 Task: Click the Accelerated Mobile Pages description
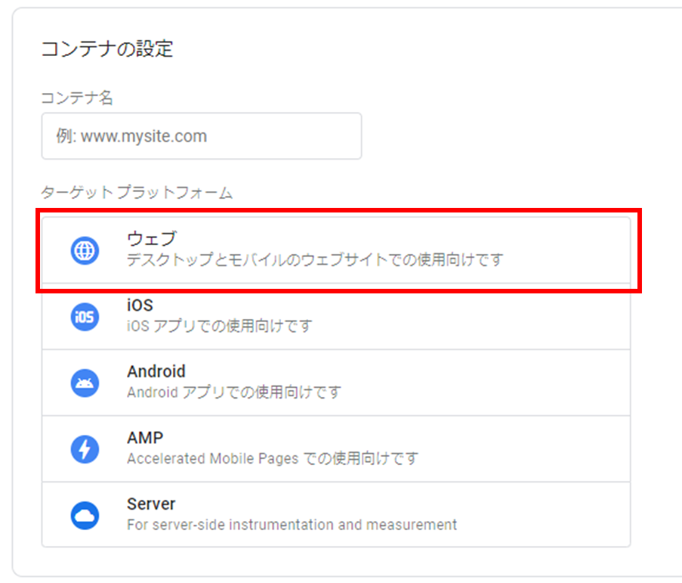click(273, 458)
